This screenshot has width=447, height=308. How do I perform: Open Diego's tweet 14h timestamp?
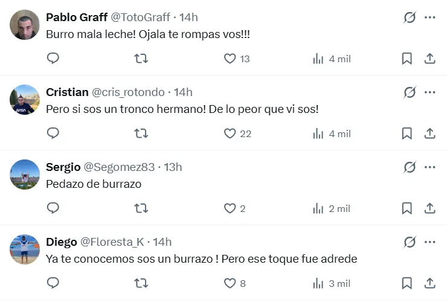(x=162, y=242)
